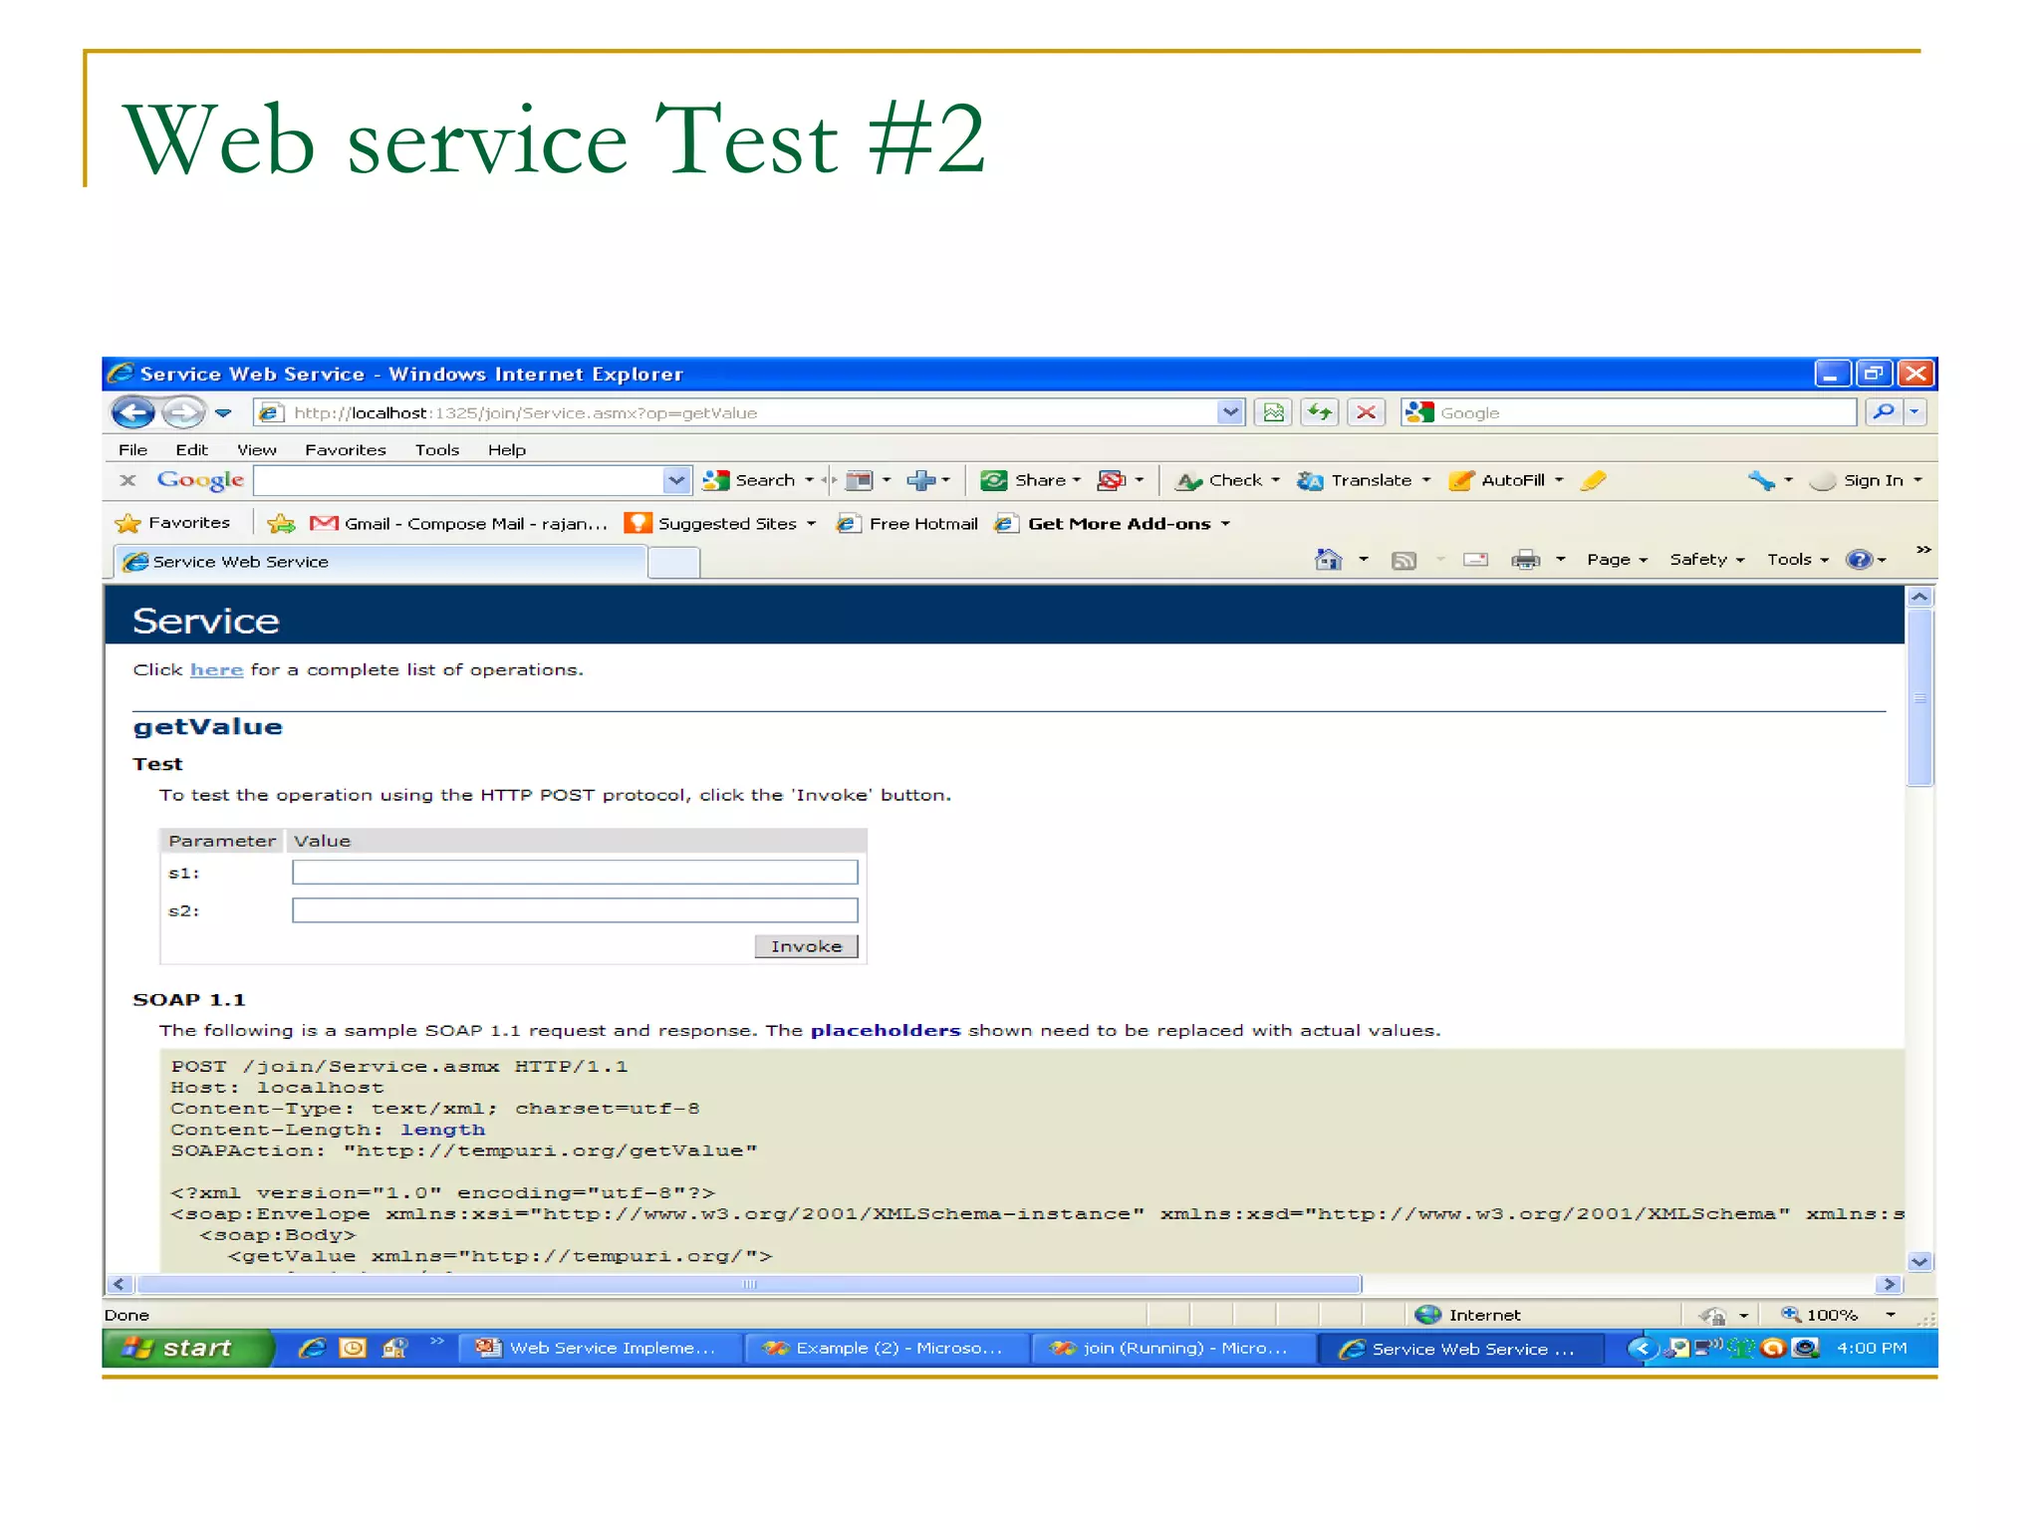
Task: Close the Google toolbar with X
Action: (x=127, y=480)
